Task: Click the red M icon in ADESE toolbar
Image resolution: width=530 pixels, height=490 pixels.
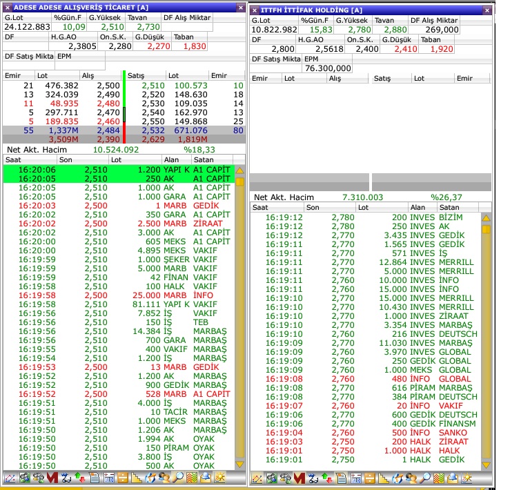Action: [x=52, y=478]
